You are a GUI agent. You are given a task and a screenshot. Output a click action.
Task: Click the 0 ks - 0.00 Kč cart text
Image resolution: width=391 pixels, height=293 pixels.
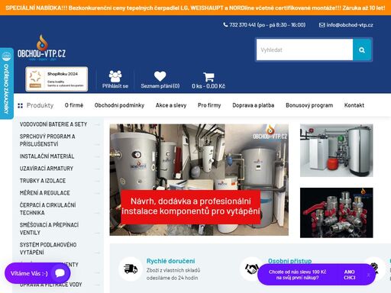pos(208,86)
